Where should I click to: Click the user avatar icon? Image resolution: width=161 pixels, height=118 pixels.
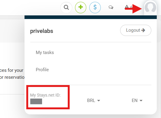pyautogui.click(x=150, y=8)
